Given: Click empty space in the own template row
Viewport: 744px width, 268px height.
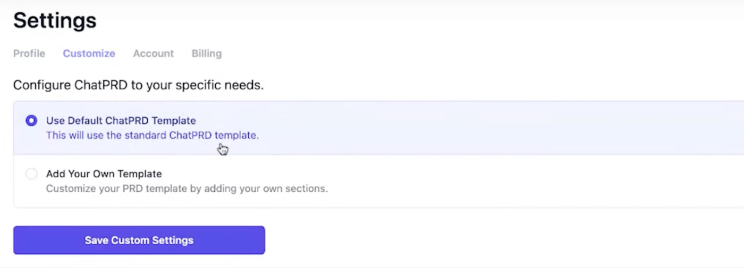Looking at the screenshot, I should pyautogui.click(x=478, y=181).
